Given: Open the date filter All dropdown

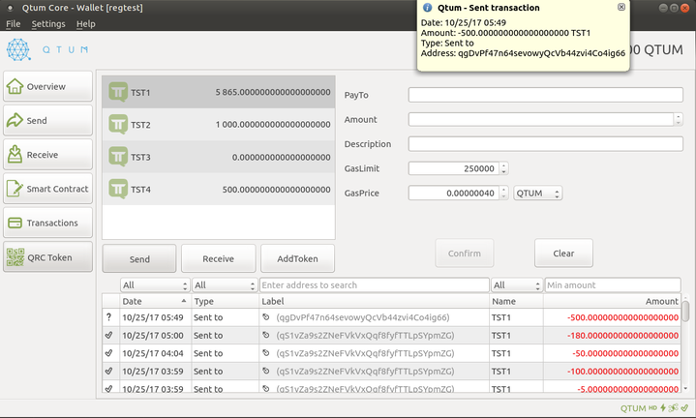Looking at the screenshot, I should (x=155, y=285).
